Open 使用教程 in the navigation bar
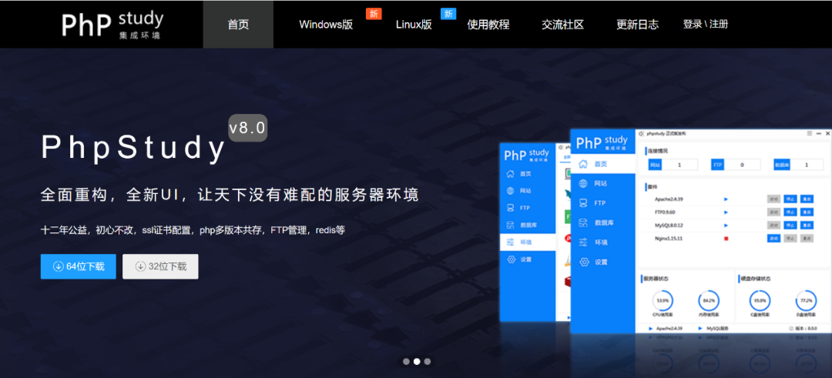This screenshot has height=378, width=832. (488, 25)
